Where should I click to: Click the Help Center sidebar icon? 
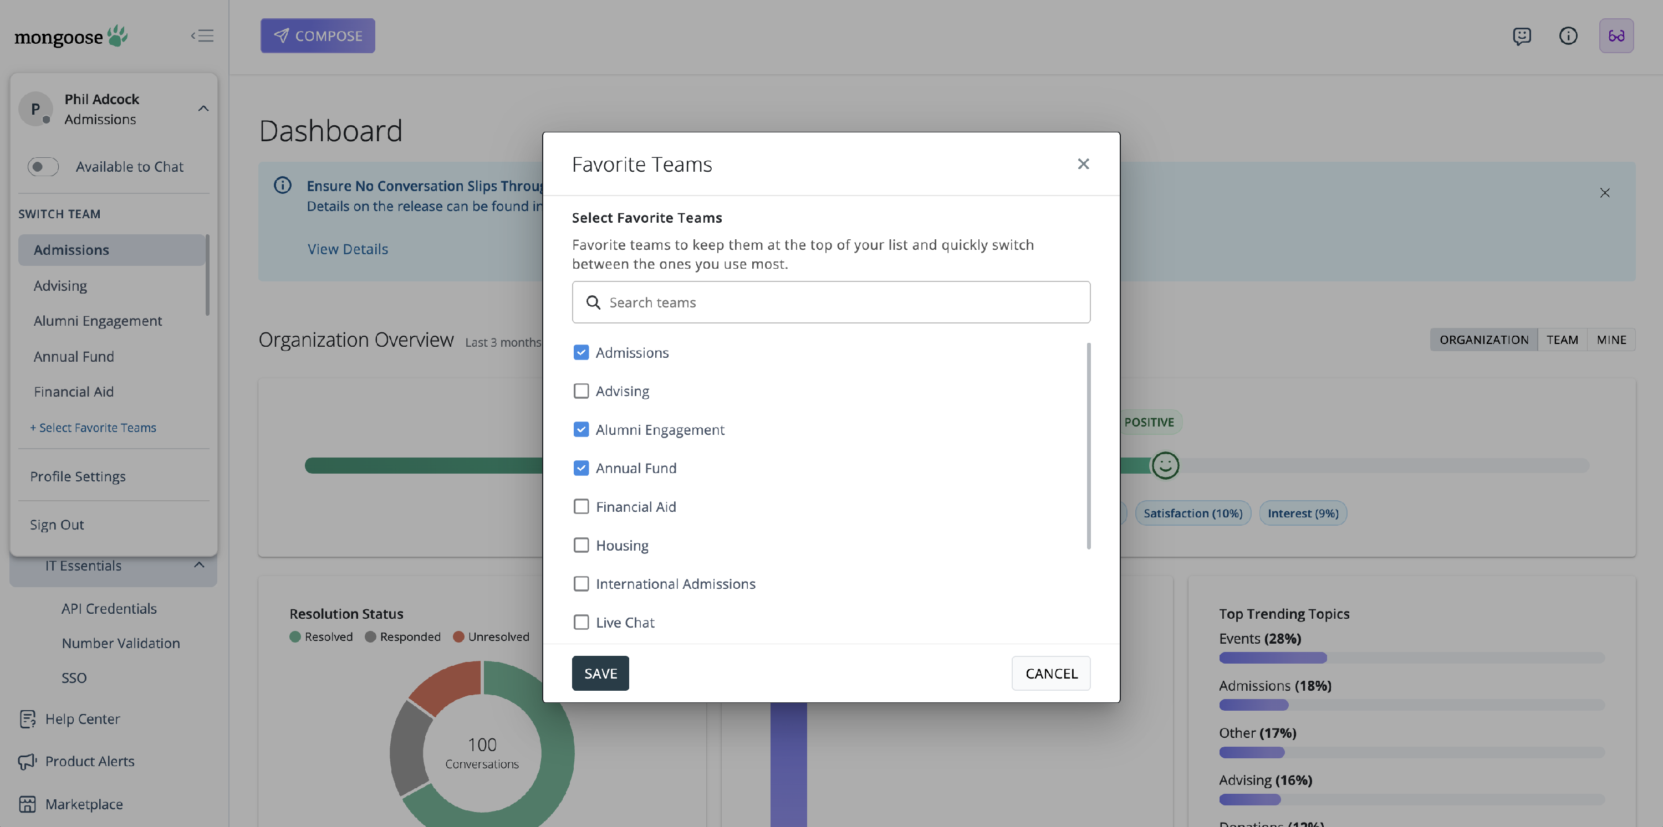[x=27, y=718]
